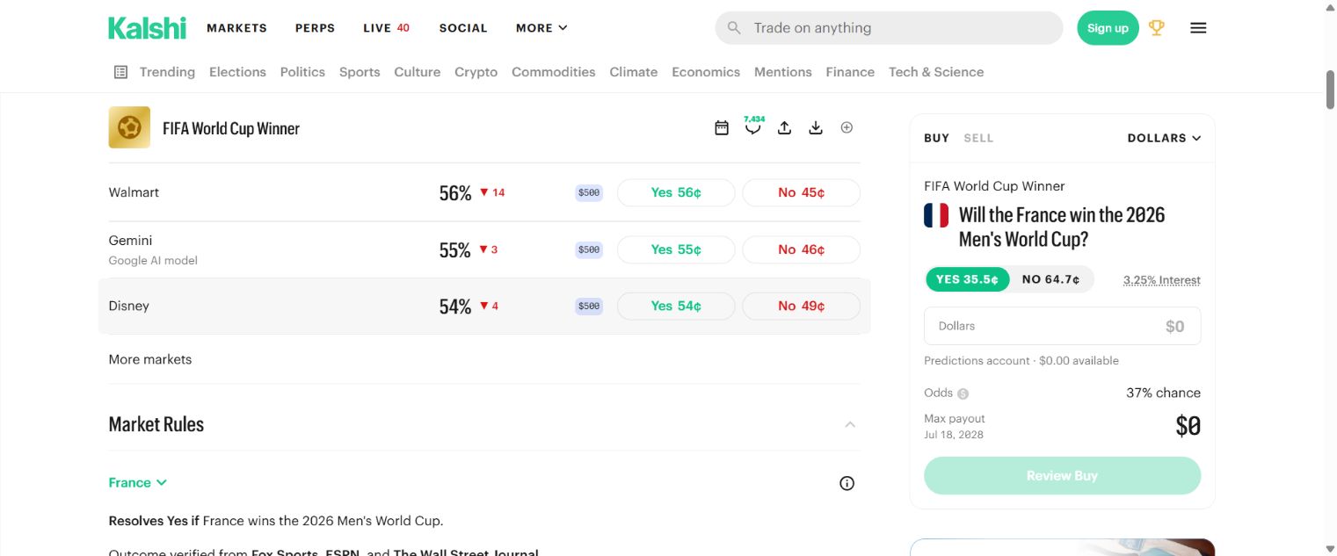Go to the Tech & Science category
Viewport: 1337px width, 556px height.
(936, 72)
